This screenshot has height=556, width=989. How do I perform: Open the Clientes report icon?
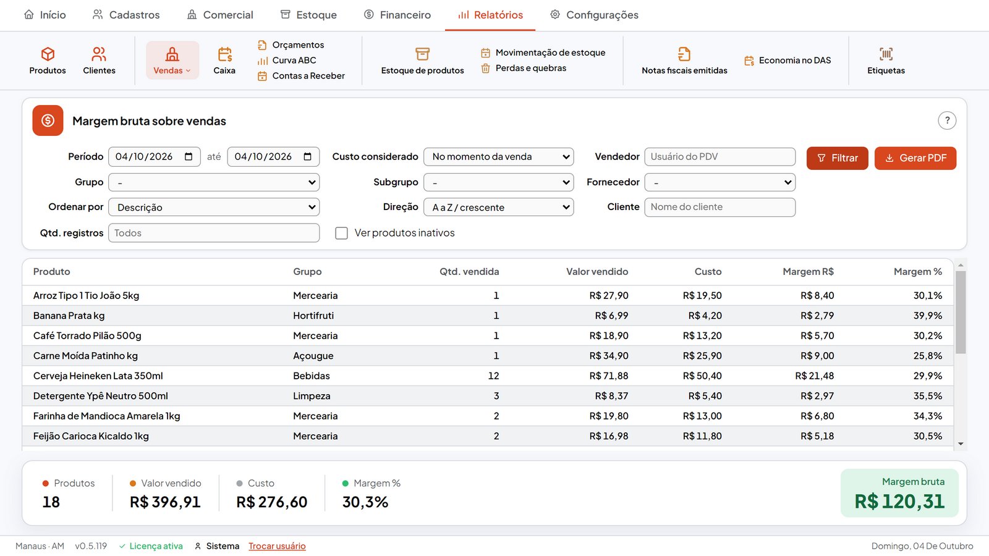pos(99,61)
